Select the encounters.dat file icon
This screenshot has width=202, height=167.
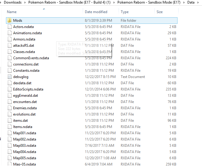tap(9, 102)
